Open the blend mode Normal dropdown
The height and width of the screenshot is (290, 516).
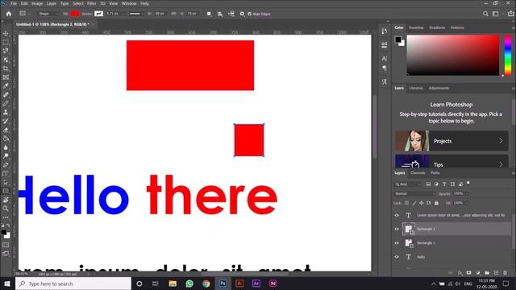pos(414,193)
